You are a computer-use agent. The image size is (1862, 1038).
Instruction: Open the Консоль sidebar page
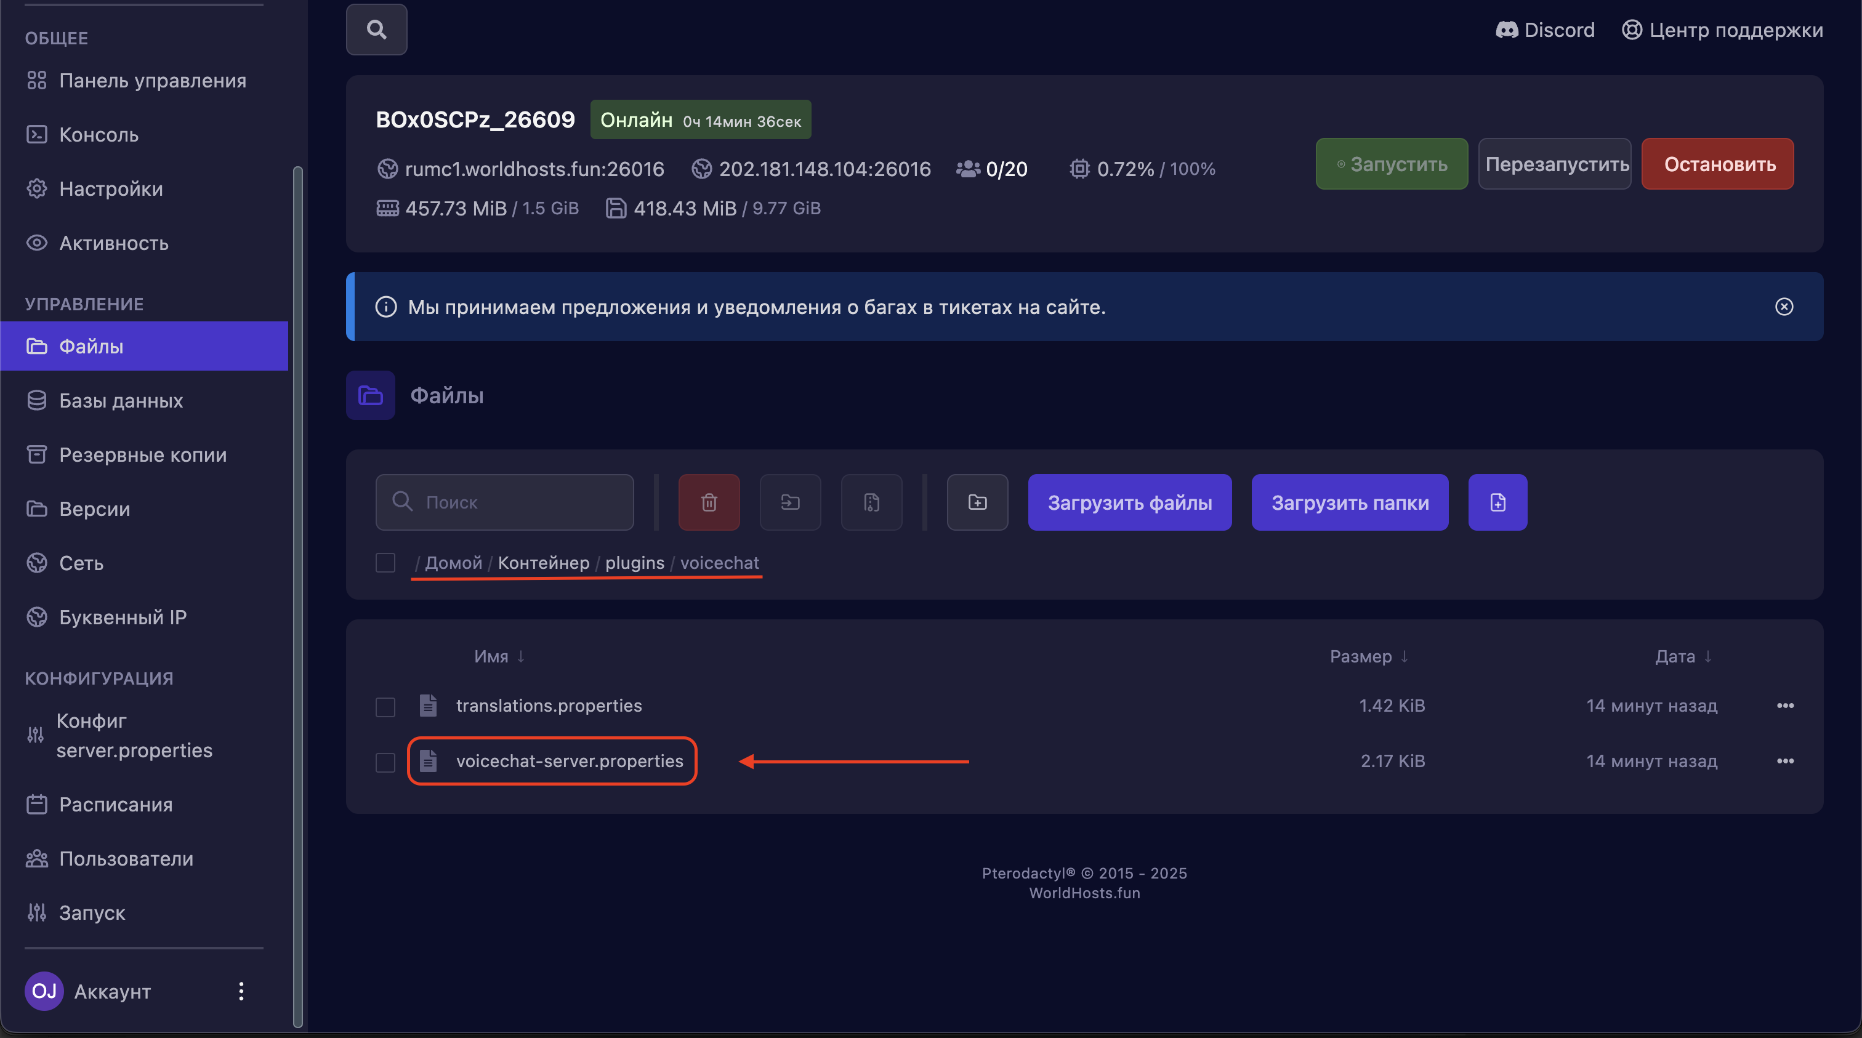pos(99,134)
